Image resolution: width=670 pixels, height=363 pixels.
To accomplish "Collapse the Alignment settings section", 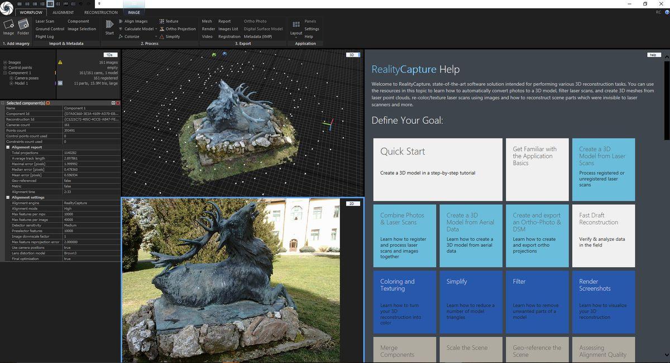I will pyautogui.click(x=8, y=197).
